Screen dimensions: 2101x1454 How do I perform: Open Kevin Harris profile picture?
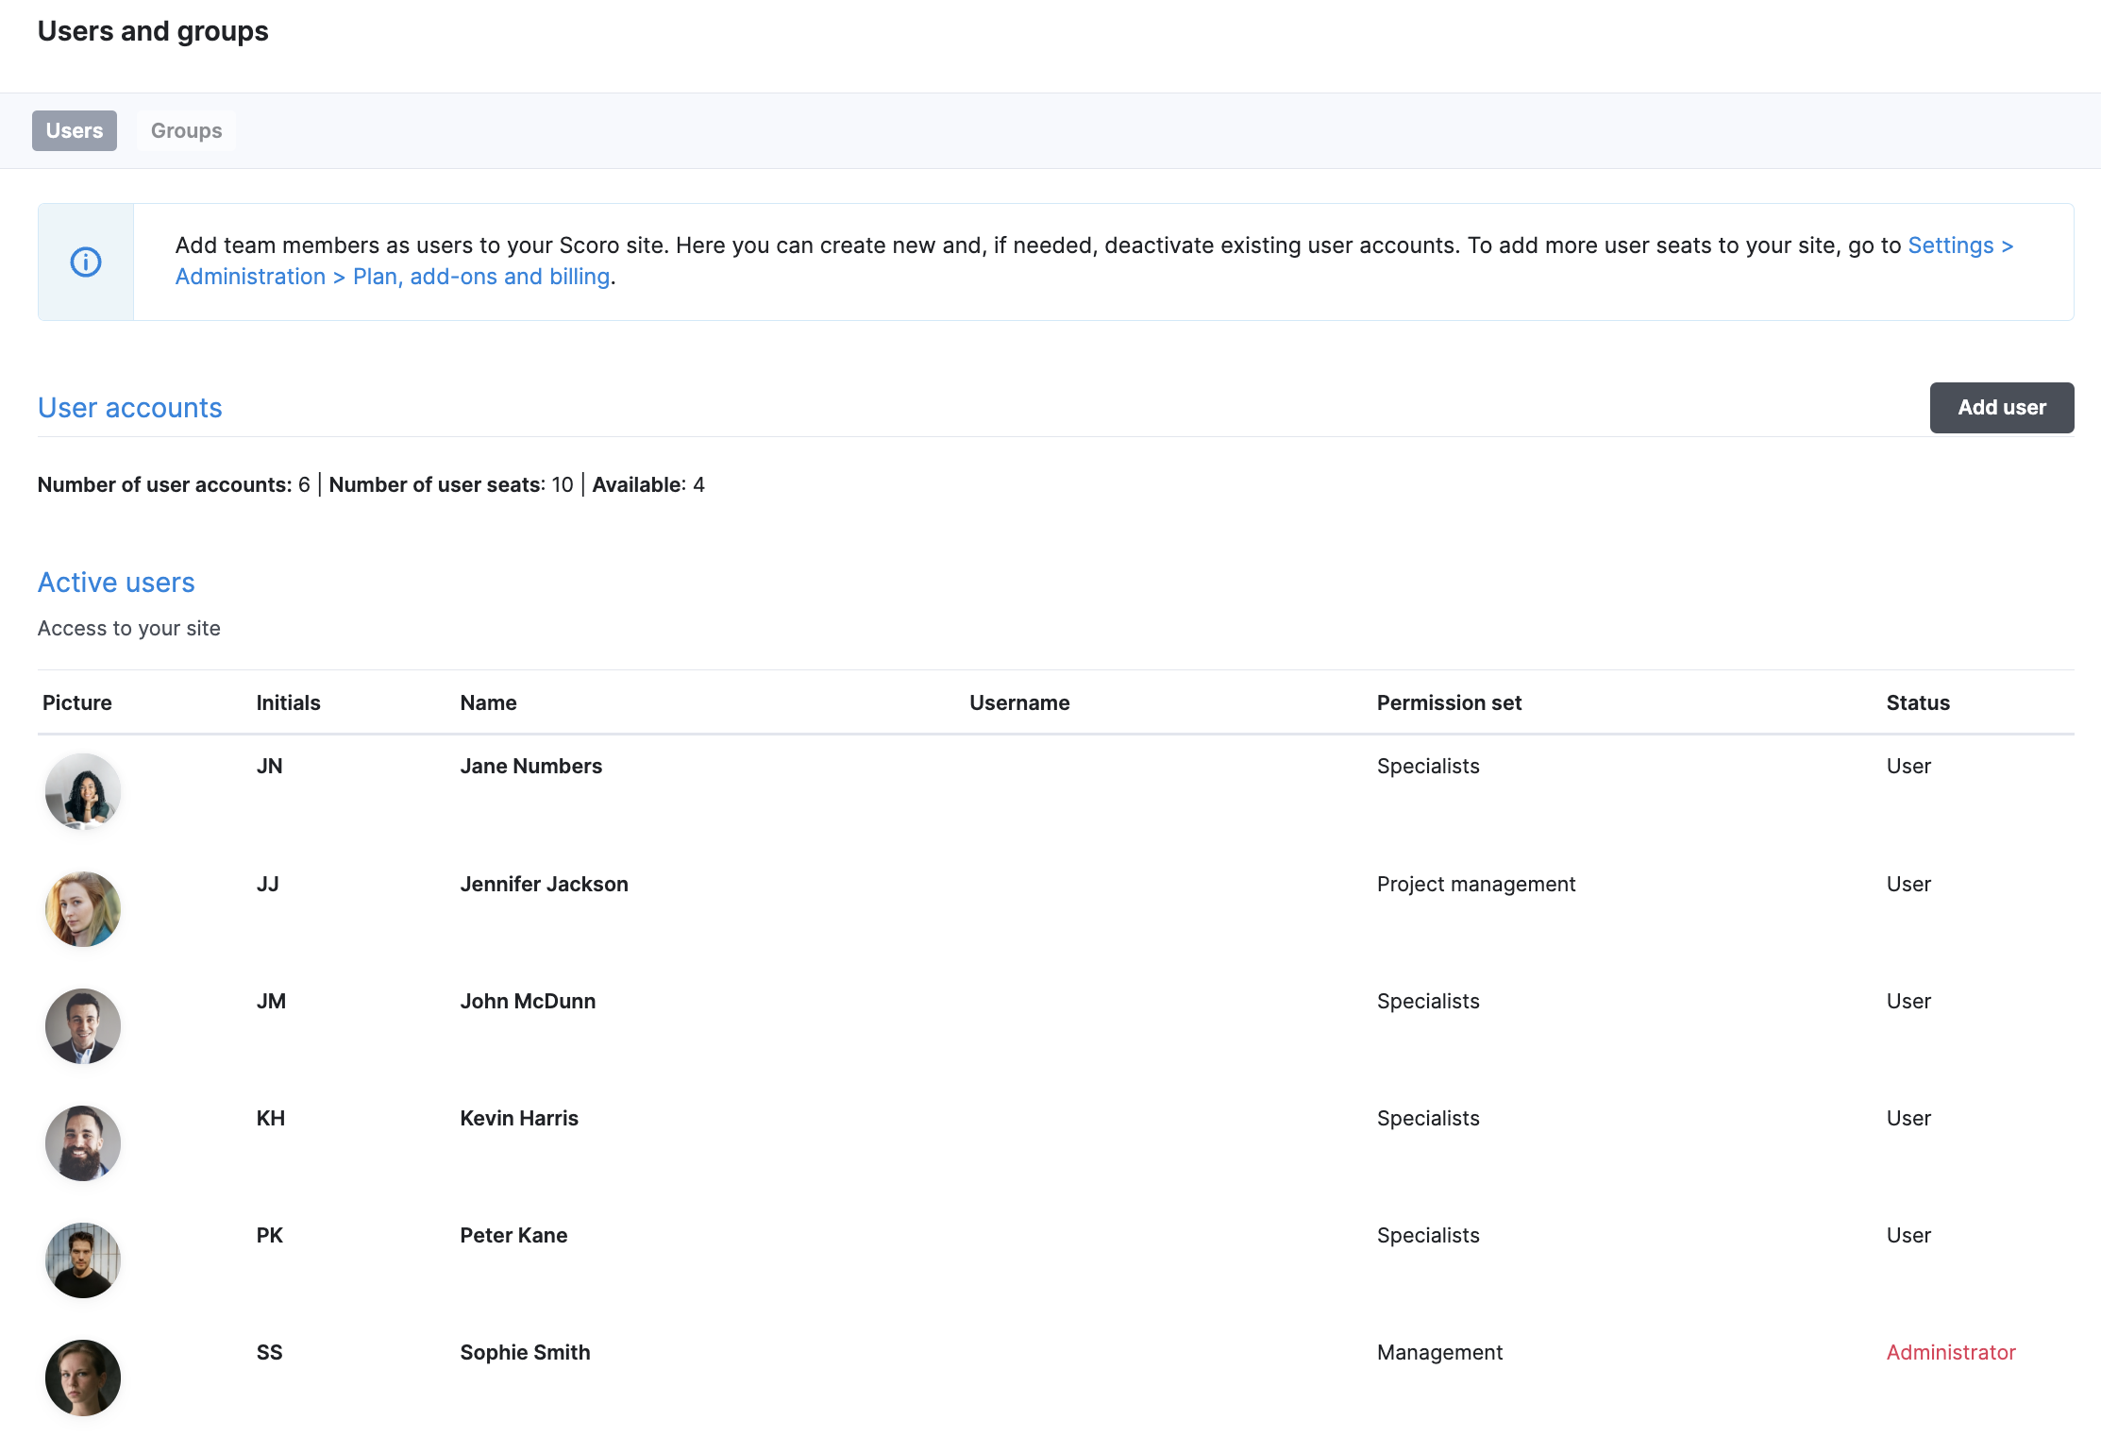83,1143
